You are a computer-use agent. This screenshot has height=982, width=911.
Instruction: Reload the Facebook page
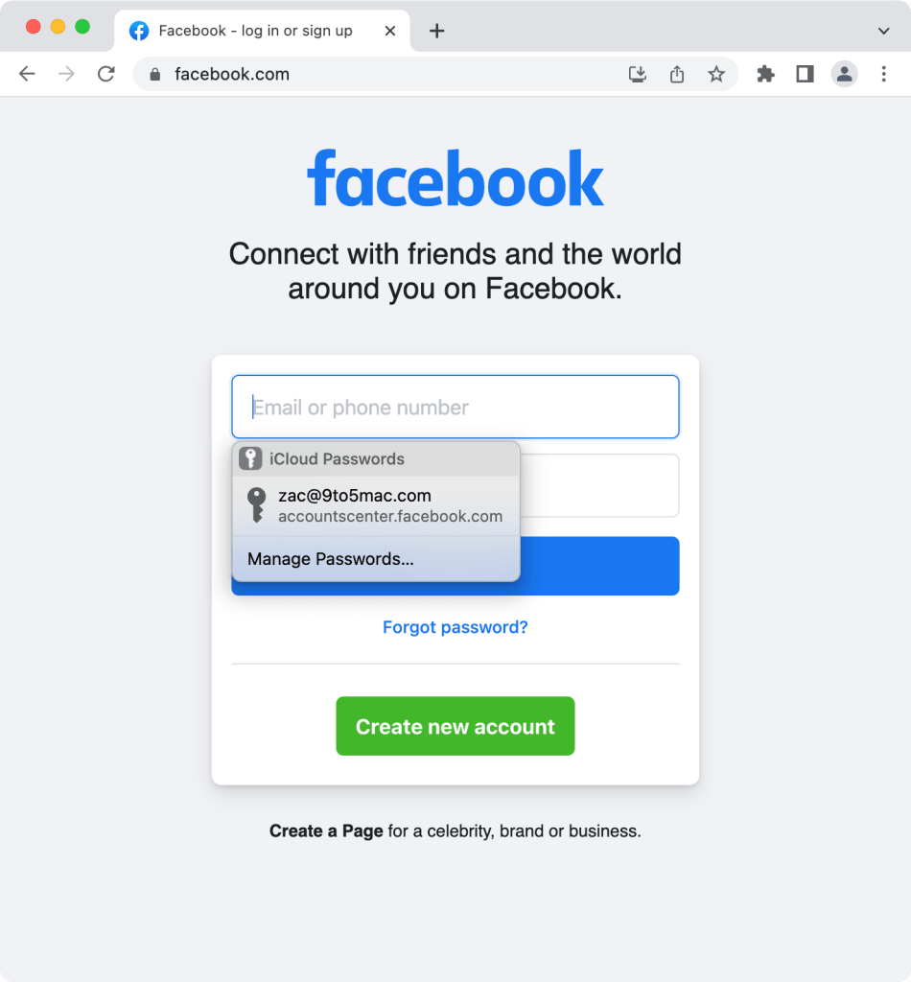click(105, 74)
